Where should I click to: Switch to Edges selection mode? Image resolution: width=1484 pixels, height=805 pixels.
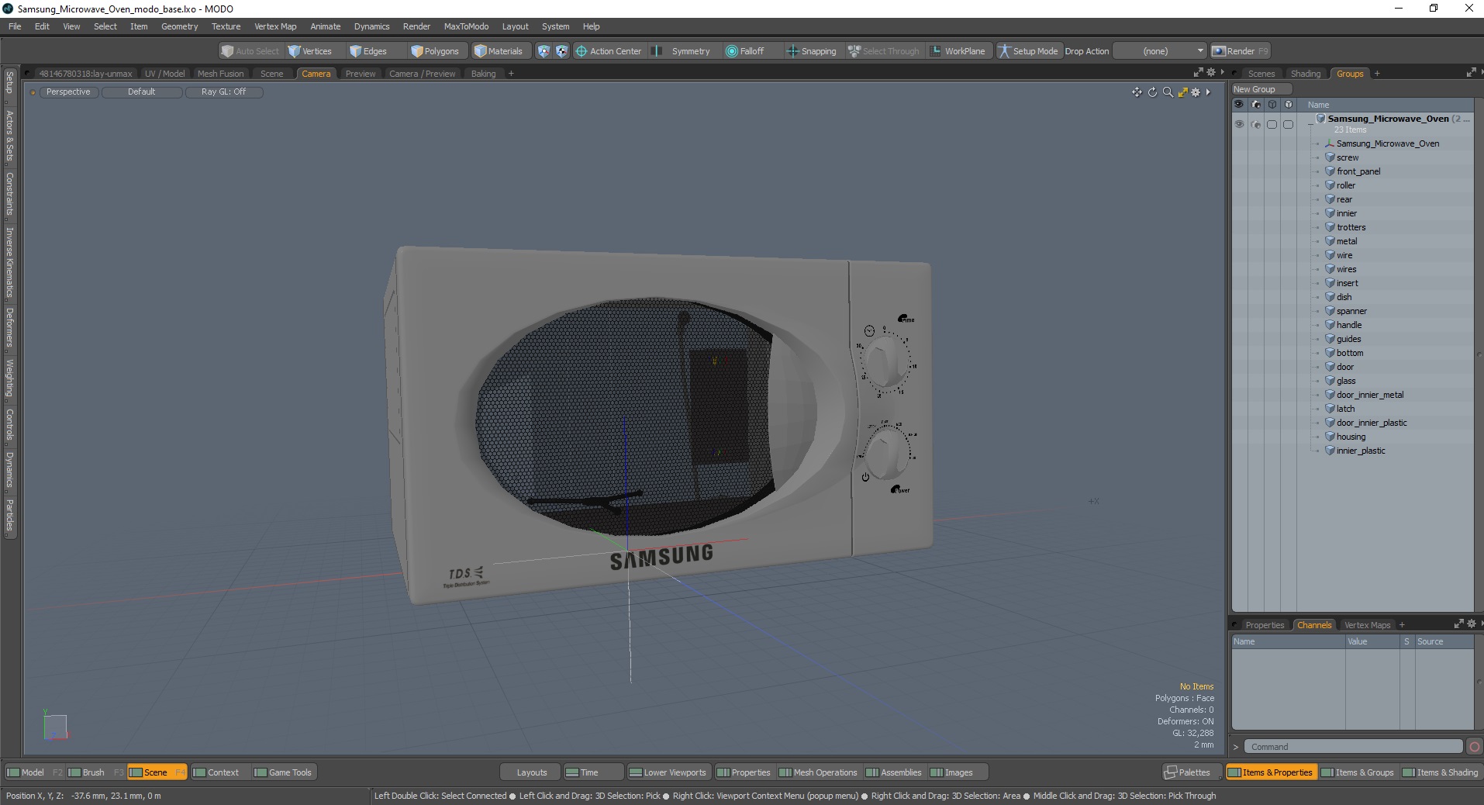click(x=368, y=51)
